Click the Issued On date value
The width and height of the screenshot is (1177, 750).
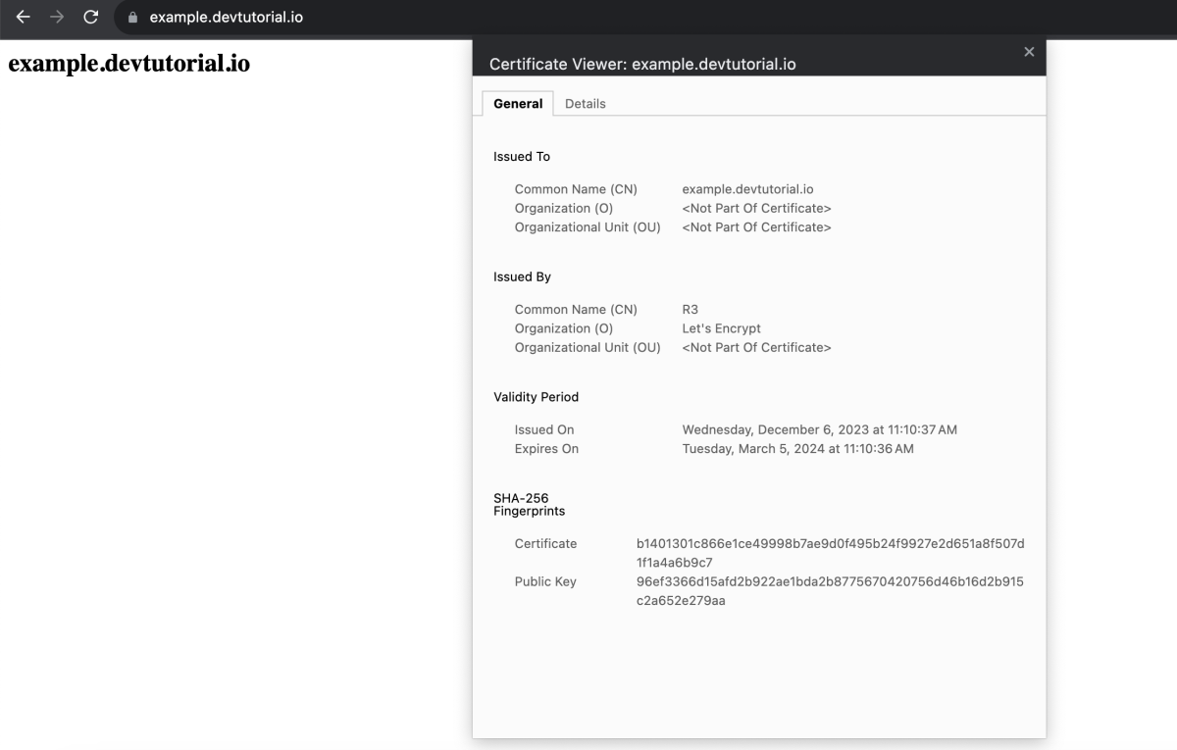[x=819, y=430]
